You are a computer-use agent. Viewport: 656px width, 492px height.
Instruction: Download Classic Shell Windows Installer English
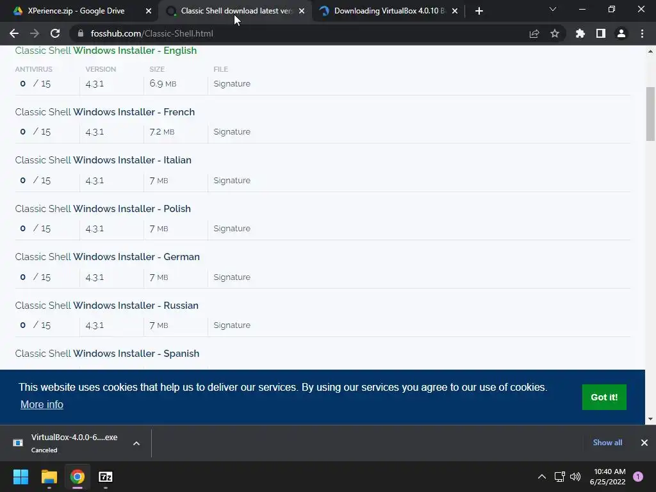tap(106, 51)
